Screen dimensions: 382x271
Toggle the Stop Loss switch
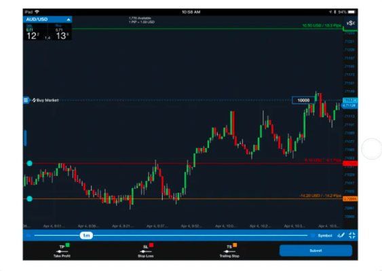(x=146, y=251)
